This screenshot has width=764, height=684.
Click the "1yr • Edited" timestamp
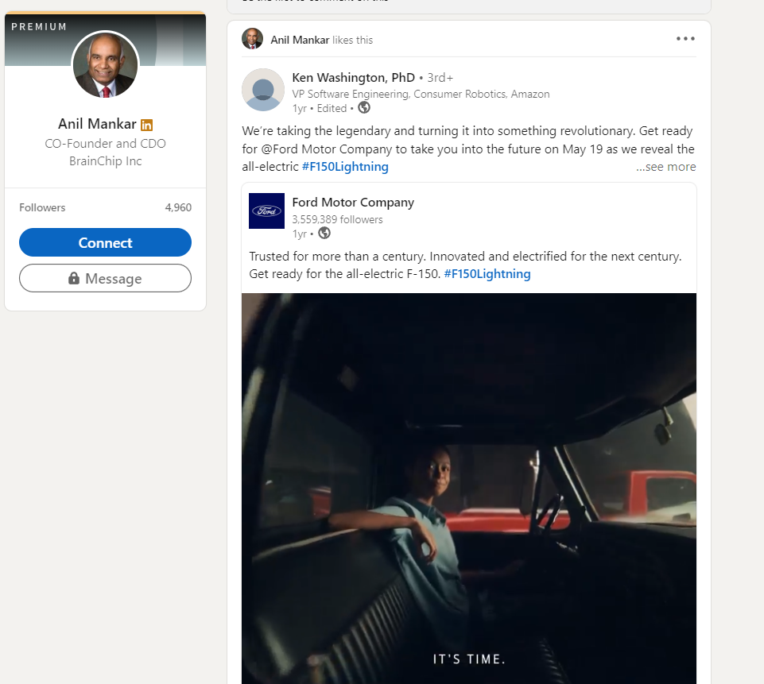point(320,109)
